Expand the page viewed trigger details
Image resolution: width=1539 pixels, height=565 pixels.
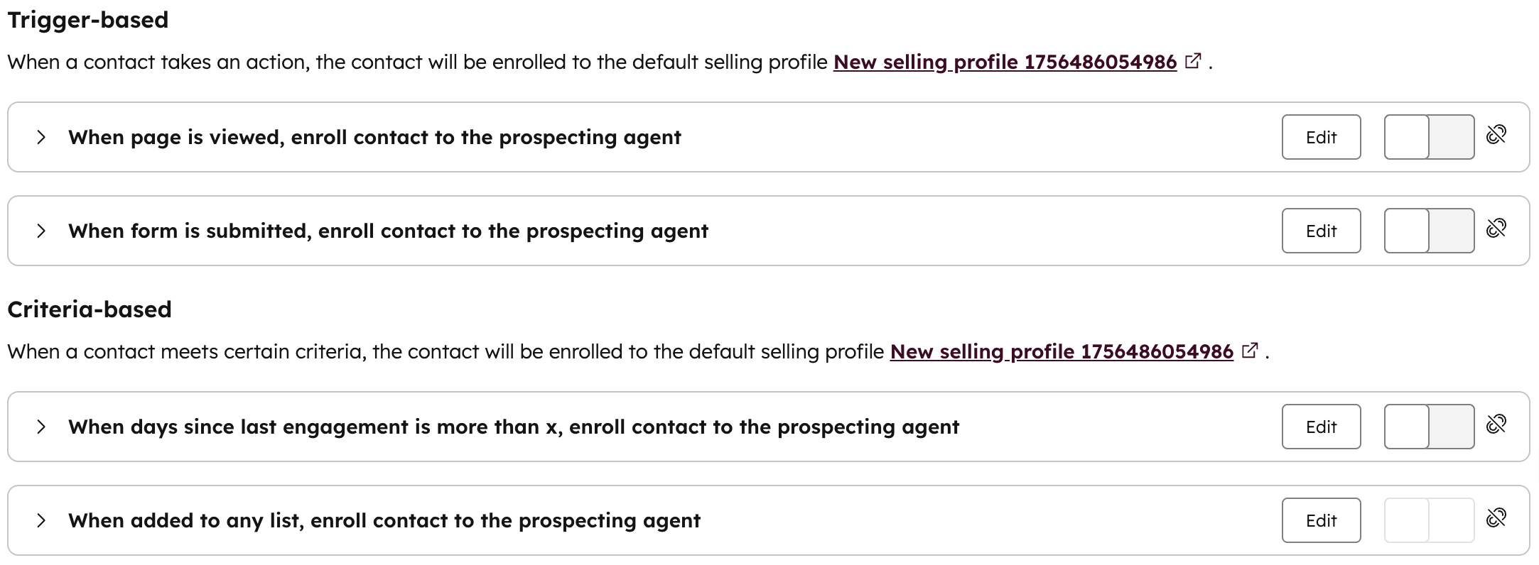40,136
